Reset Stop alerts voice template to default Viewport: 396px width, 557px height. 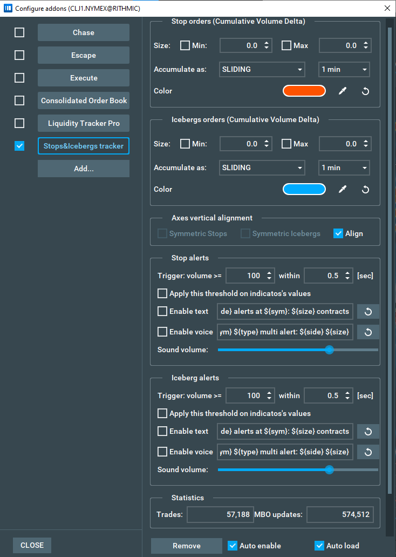tap(368, 332)
